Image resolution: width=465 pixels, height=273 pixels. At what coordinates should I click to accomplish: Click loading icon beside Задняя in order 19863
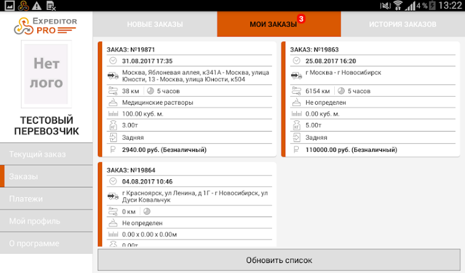click(x=296, y=137)
